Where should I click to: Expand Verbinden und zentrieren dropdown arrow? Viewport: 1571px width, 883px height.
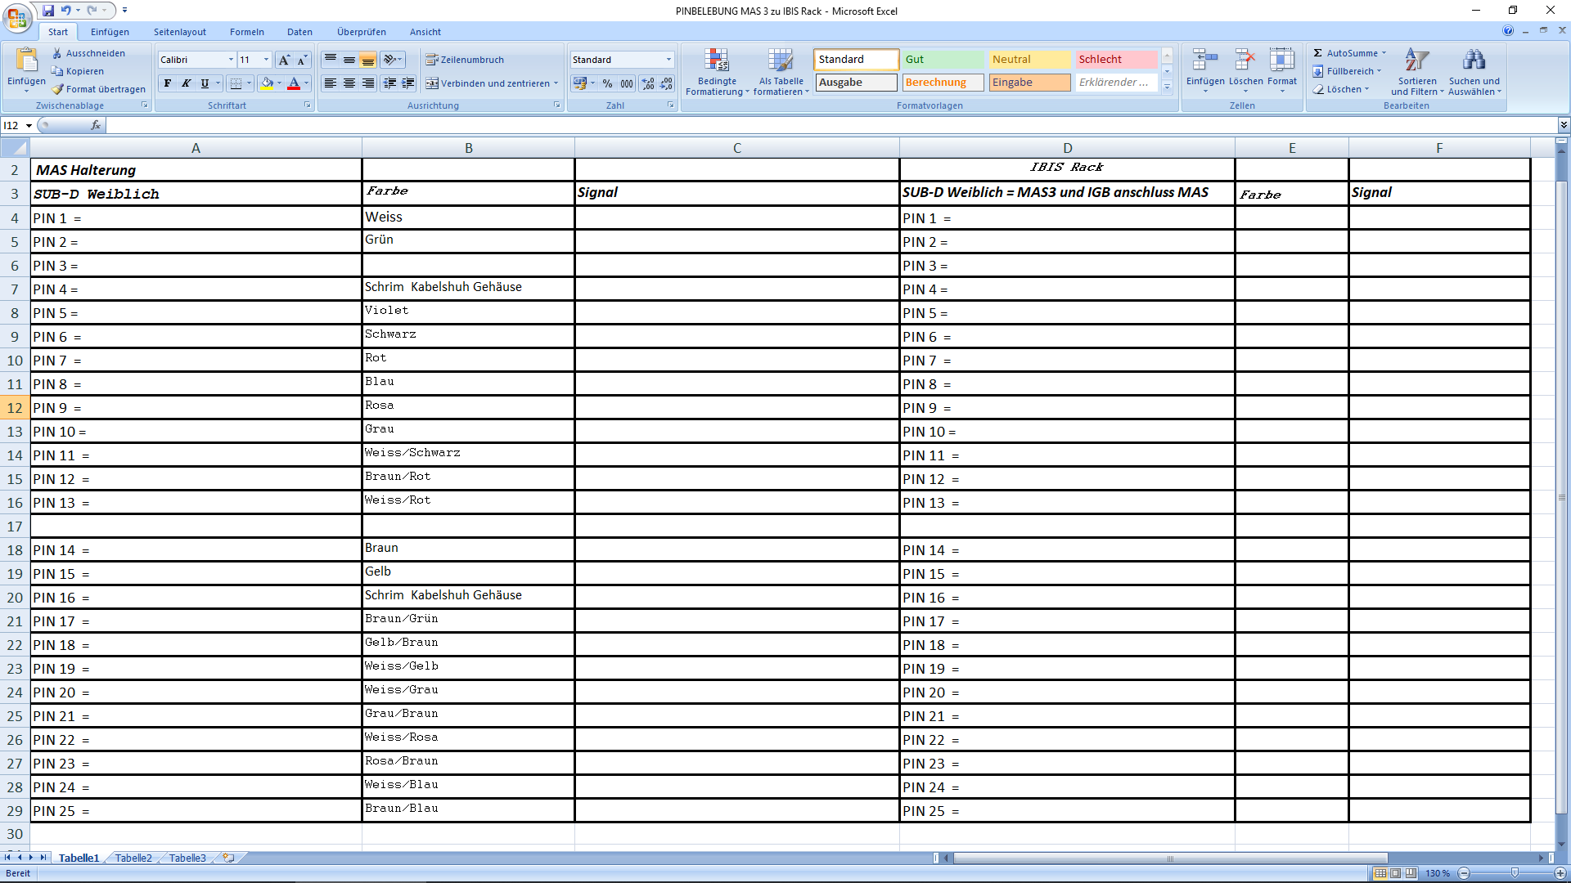pos(556,83)
